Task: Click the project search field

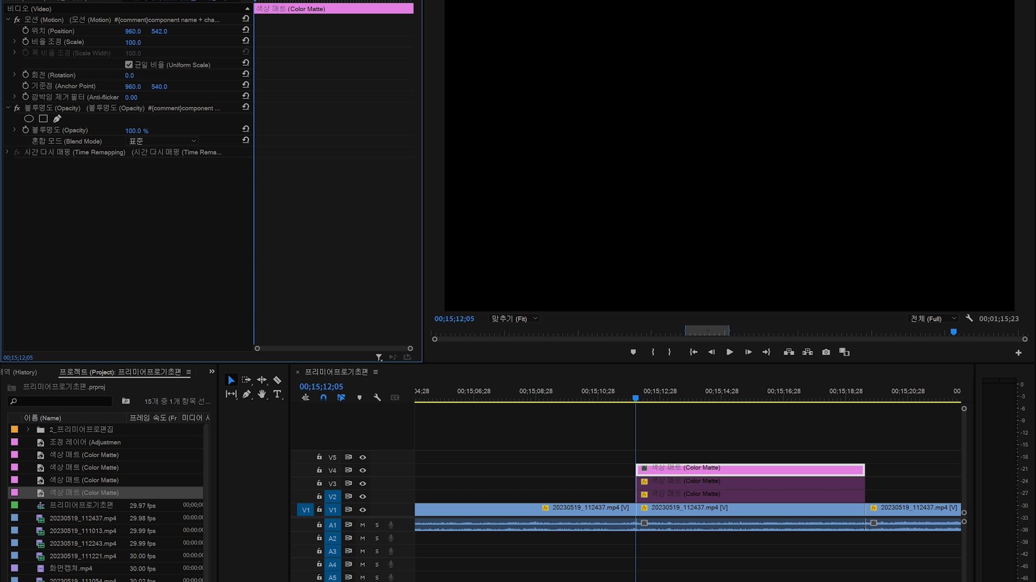Action: coord(60,401)
